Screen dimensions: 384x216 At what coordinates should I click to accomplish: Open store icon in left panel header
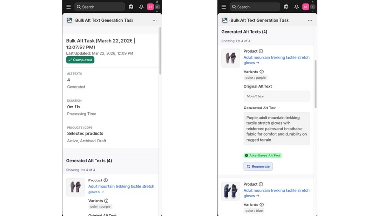tap(131, 7)
